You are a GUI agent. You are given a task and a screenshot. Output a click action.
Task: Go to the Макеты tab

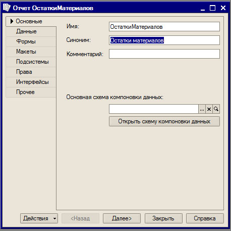[x=31, y=52]
